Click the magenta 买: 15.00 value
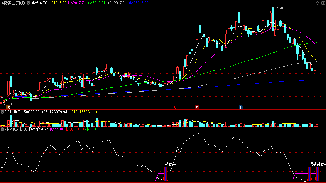This screenshot has width=326, height=183. pos(57,129)
